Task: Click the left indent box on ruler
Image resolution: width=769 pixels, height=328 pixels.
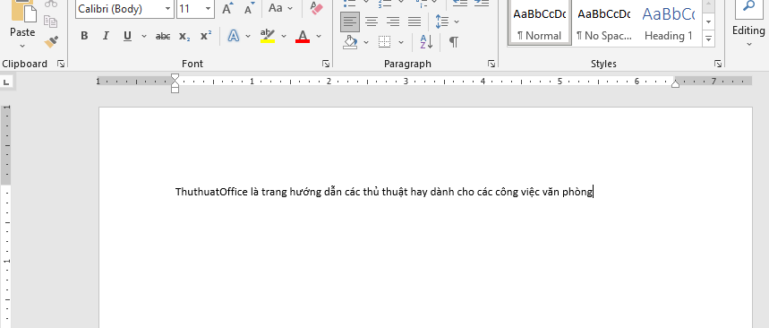Action: (175, 90)
